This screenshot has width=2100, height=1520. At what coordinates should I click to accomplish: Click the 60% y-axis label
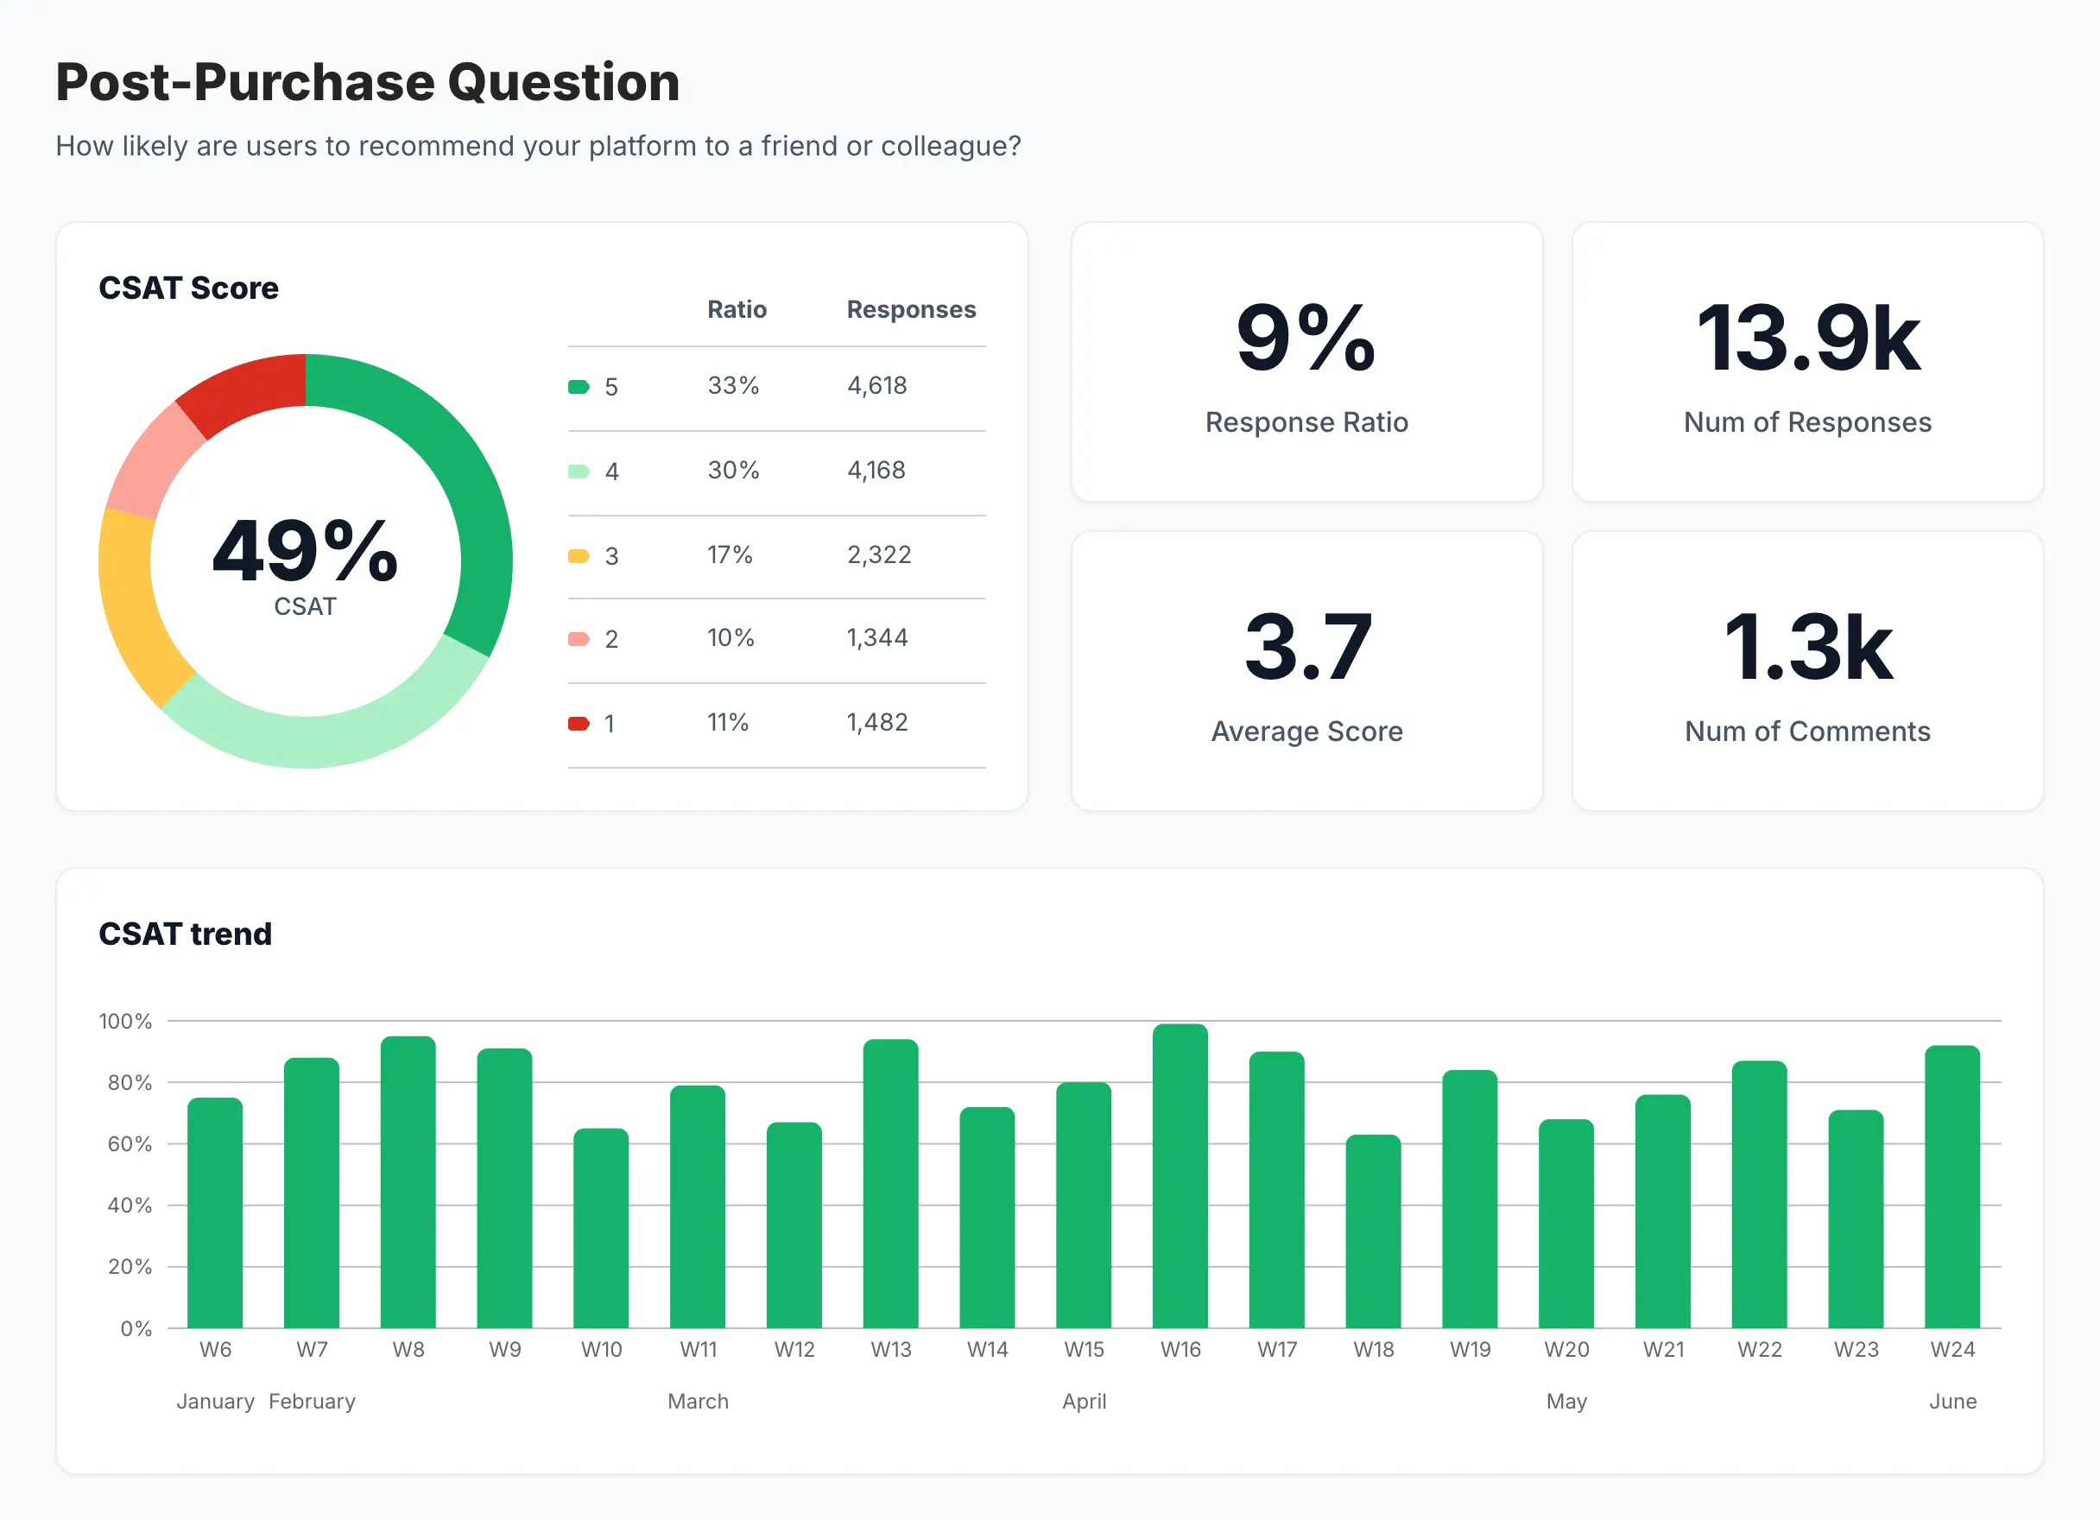tap(130, 1144)
